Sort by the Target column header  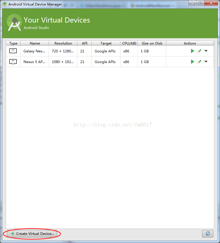coord(106,43)
